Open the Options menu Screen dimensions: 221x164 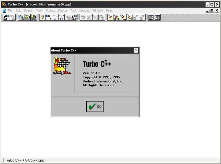pos(84,10)
